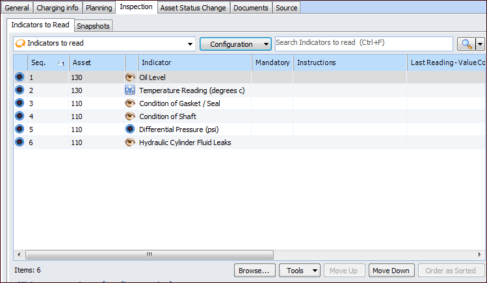Click the eye icon beside Hydraulic Cylinder Fluid Leaks
487x283 pixels.
(x=130, y=142)
